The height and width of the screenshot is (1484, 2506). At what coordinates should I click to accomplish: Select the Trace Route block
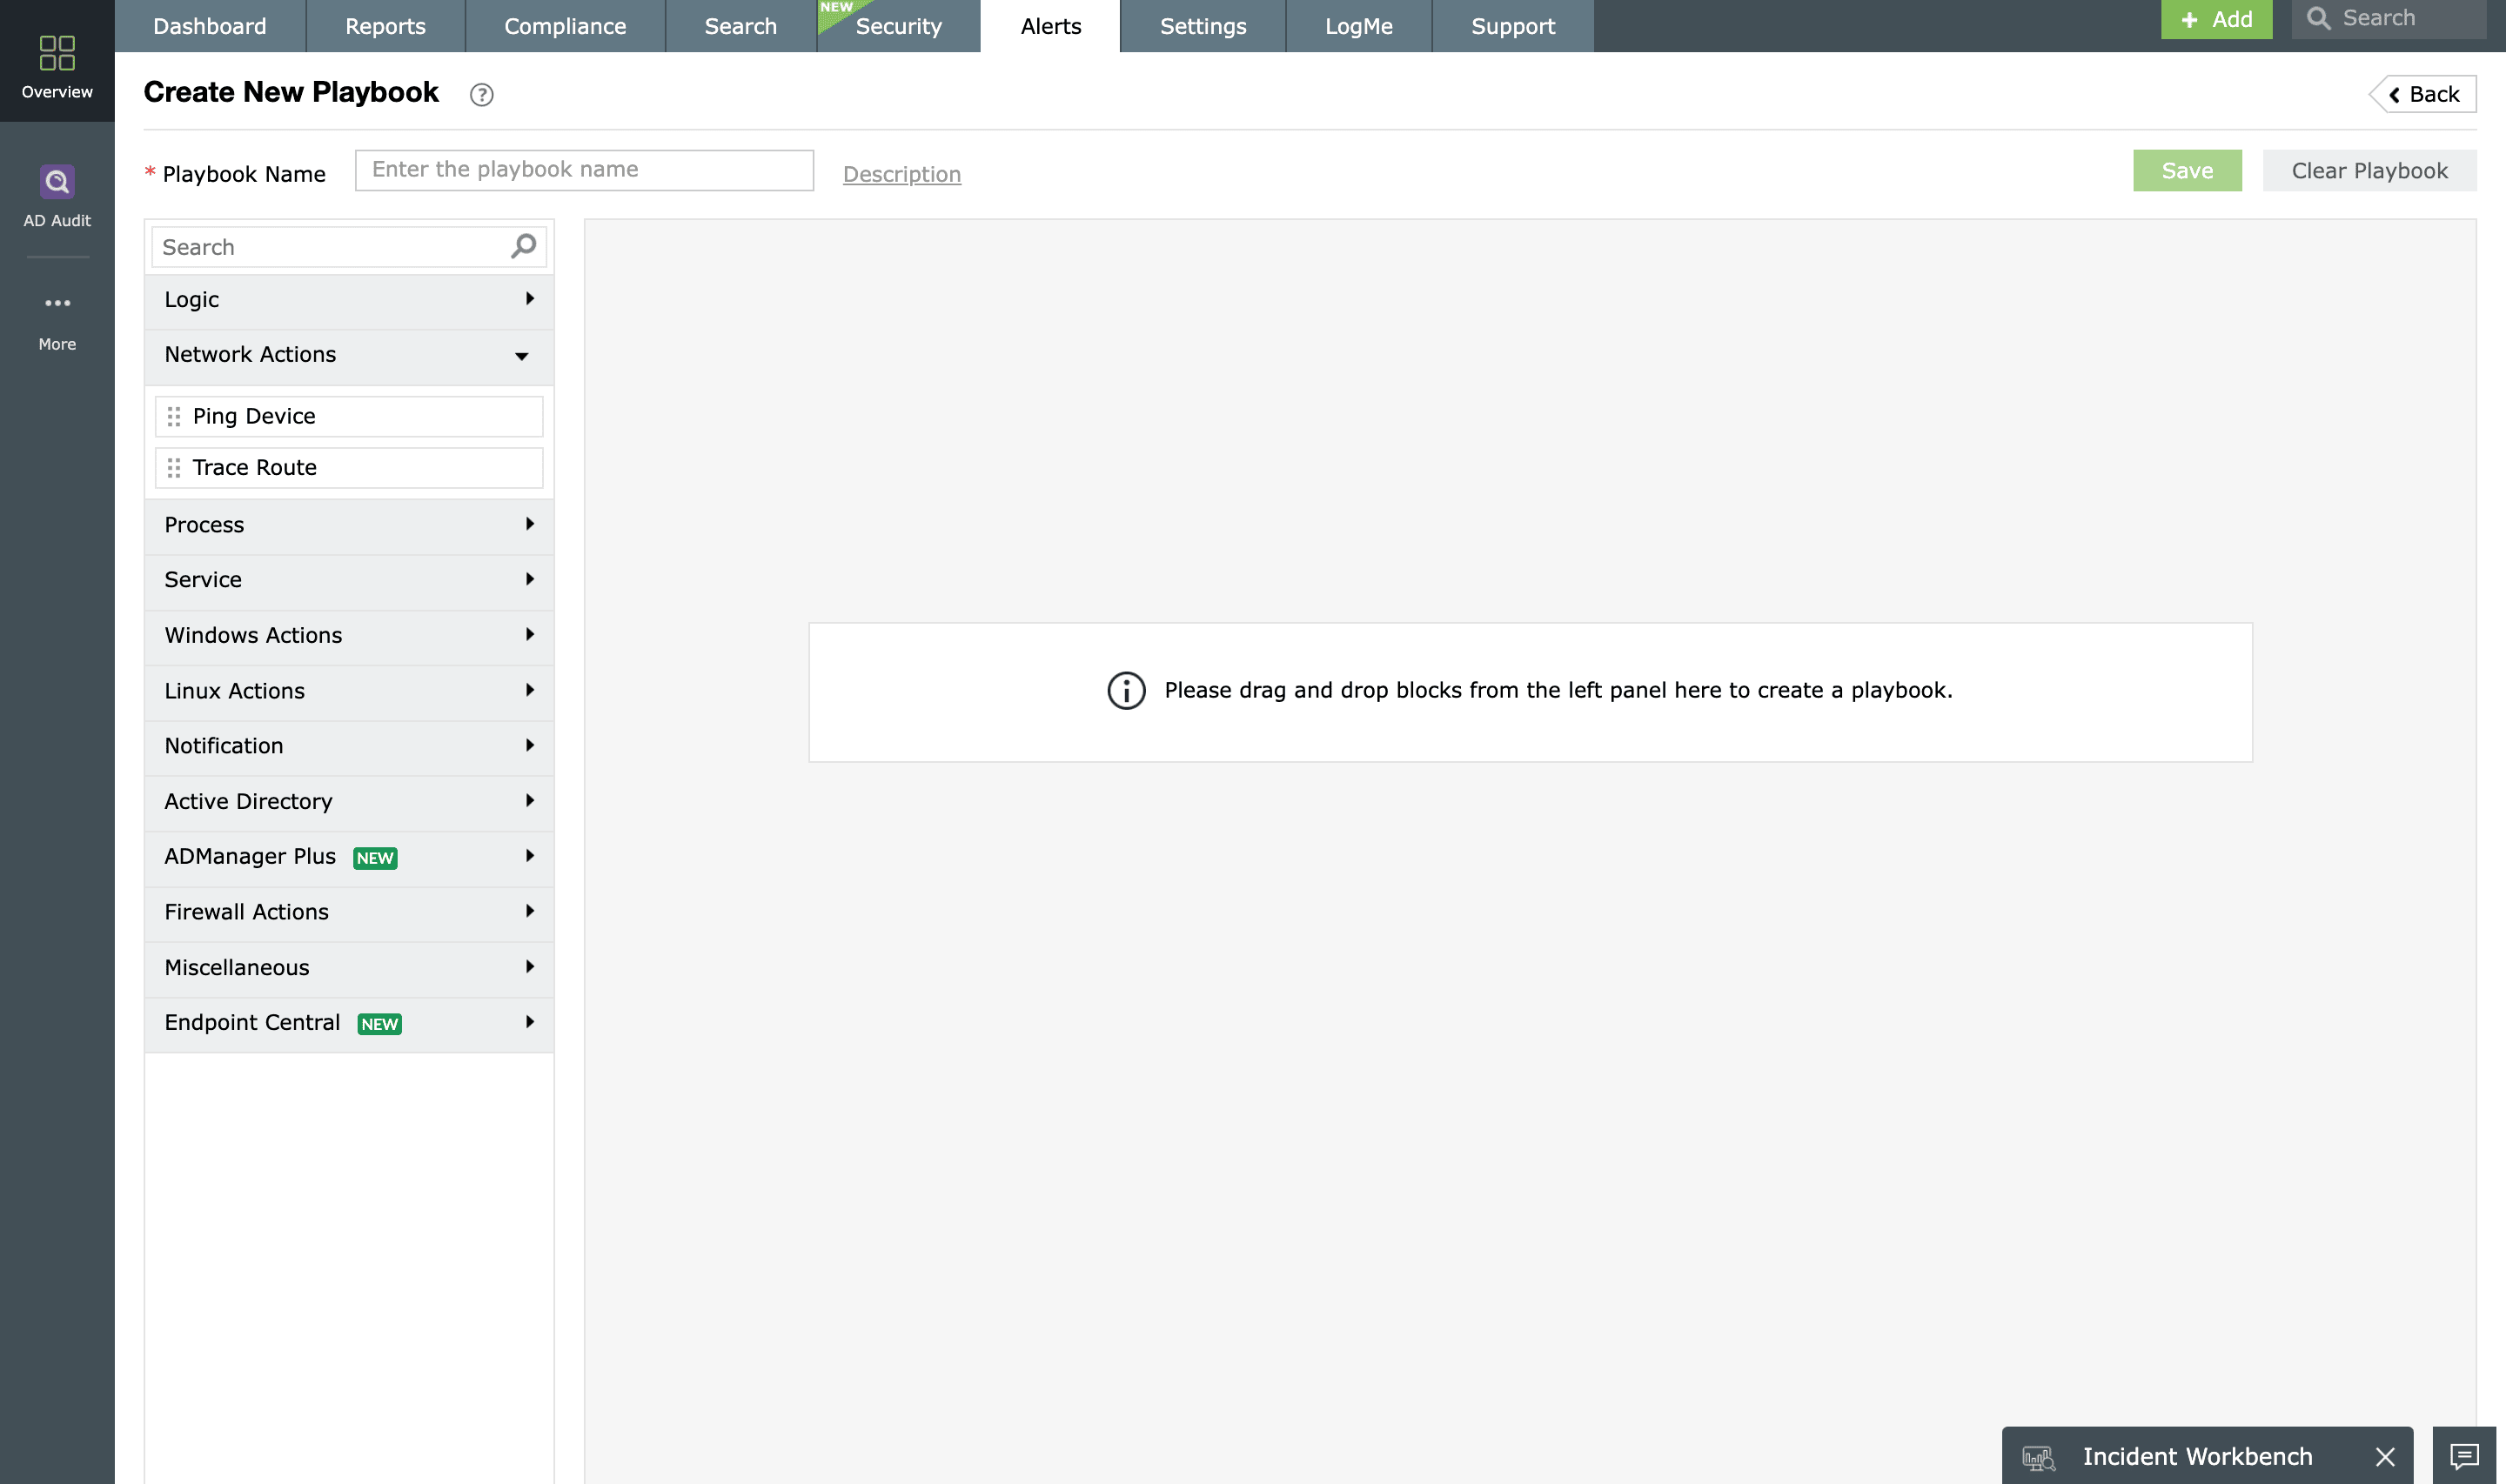click(350, 468)
